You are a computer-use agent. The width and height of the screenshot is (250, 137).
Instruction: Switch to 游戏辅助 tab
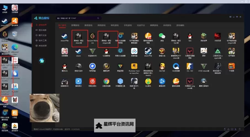(180, 25)
